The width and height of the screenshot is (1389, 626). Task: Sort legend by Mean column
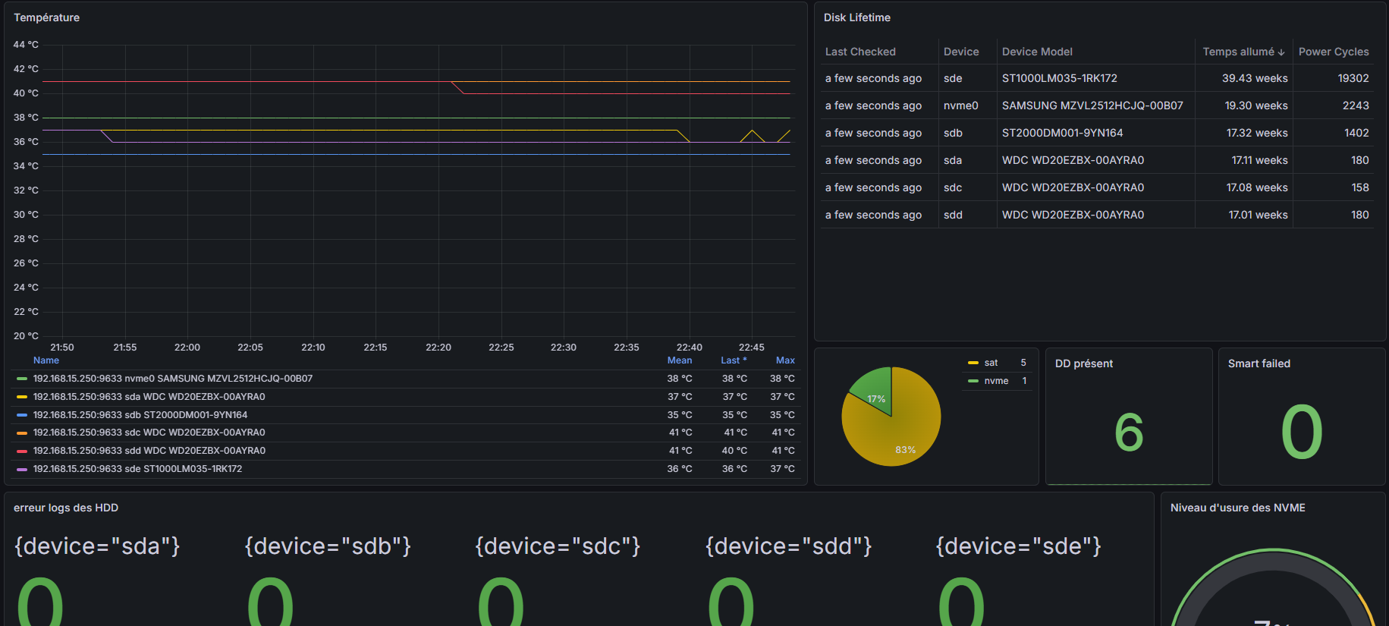point(680,360)
